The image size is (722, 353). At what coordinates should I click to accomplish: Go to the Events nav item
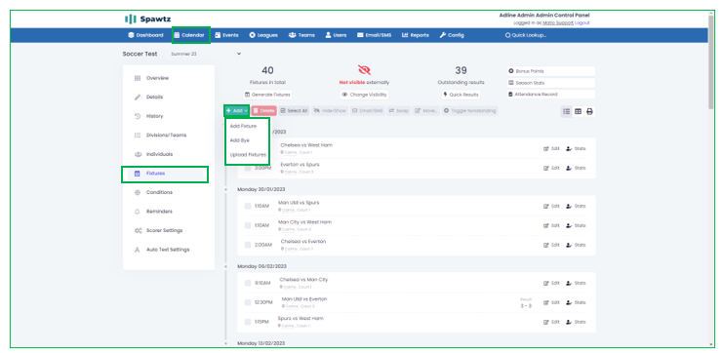[x=226, y=35]
